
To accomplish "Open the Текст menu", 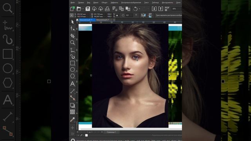I will pos(146,3).
